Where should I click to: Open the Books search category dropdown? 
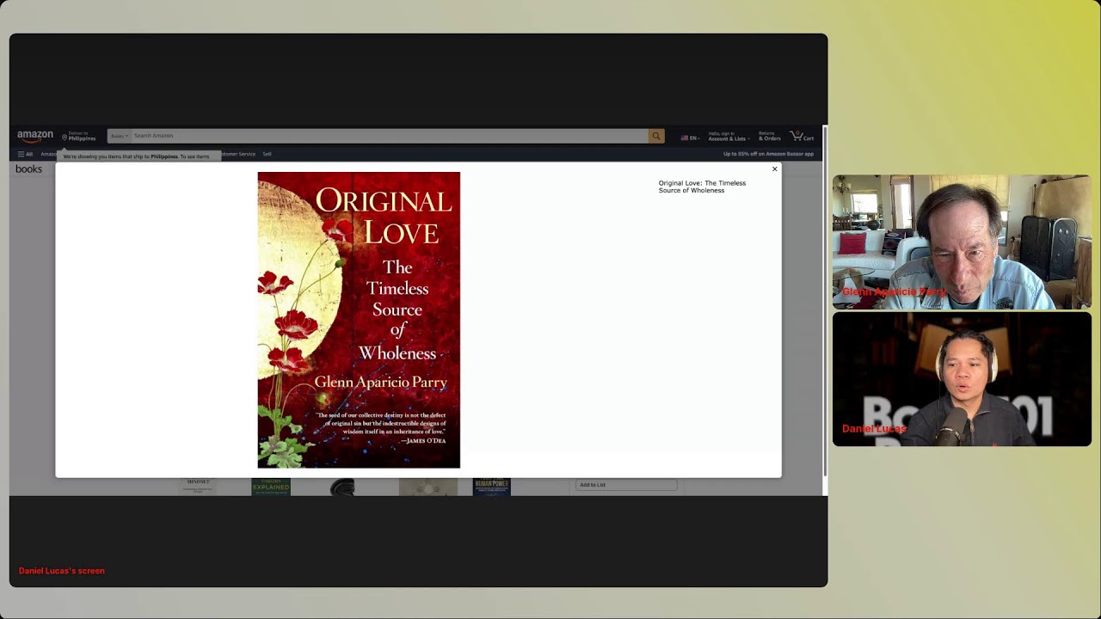pos(119,136)
